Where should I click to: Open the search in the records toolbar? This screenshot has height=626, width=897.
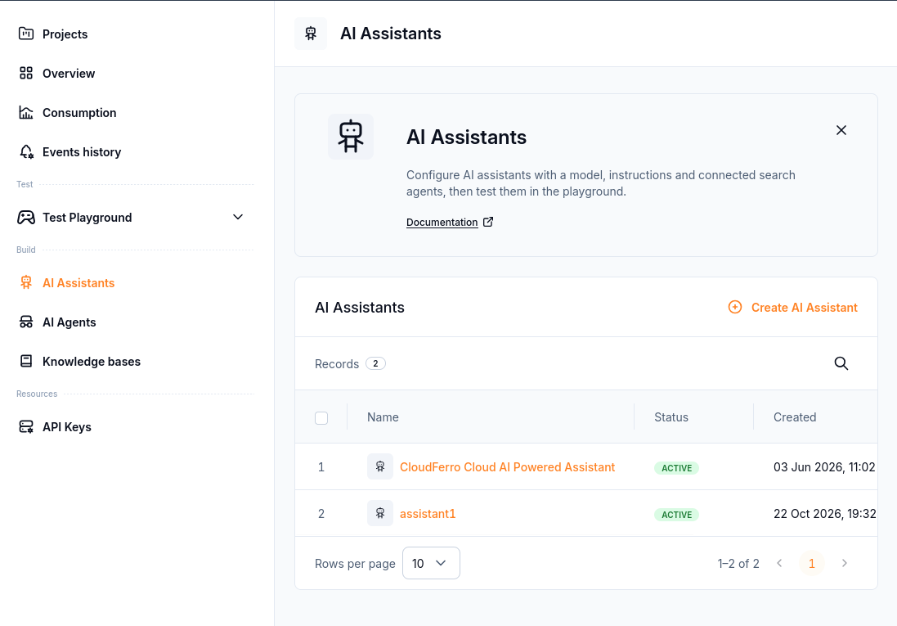[841, 363]
